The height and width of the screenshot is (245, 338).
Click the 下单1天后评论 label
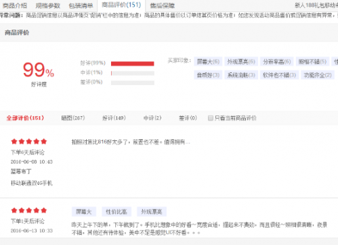(28, 221)
